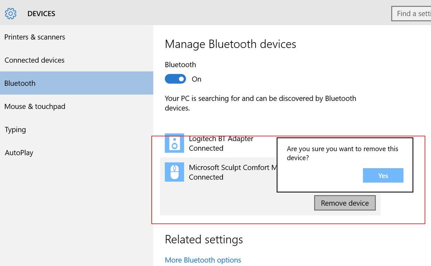Focus the Find a setting search box
The image size is (431, 266).
coord(411,14)
